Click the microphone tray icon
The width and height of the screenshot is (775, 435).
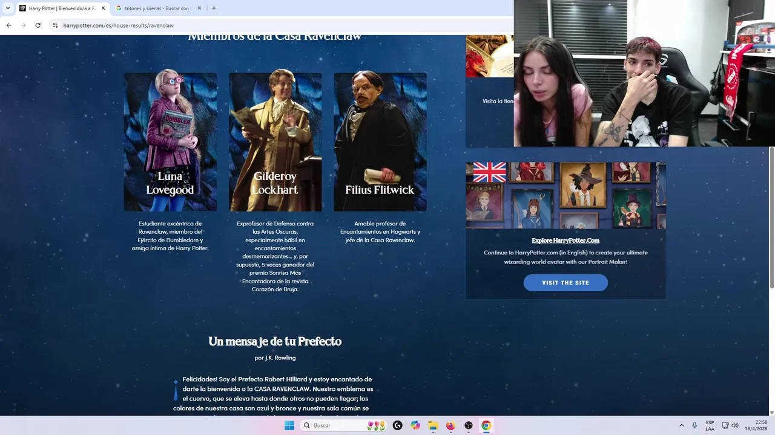(694, 425)
